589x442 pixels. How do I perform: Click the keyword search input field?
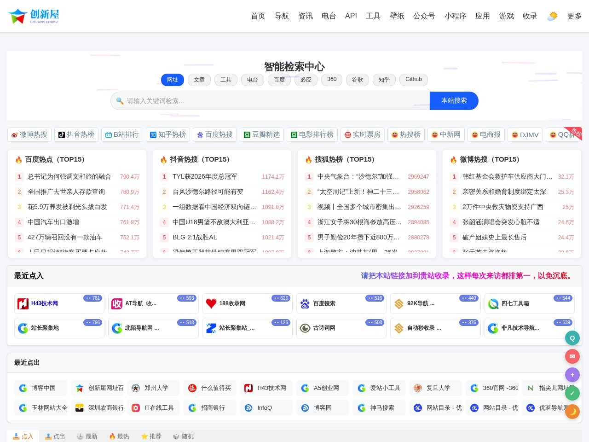(x=270, y=101)
